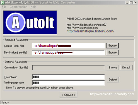Open the Compression menu
Viewport: 138px width, 105px height.
coord(18,7)
